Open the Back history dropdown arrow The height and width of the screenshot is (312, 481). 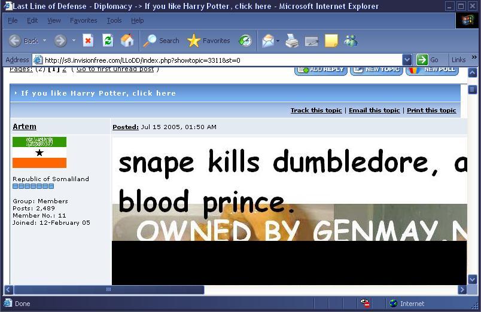pyautogui.click(x=44, y=41)
